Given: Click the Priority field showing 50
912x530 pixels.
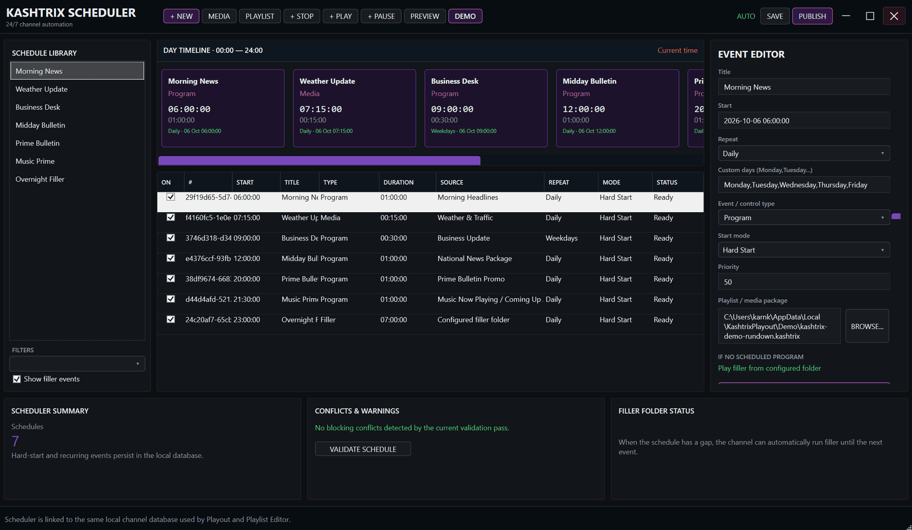Looking at the screenshot, I should click(804, 282).
